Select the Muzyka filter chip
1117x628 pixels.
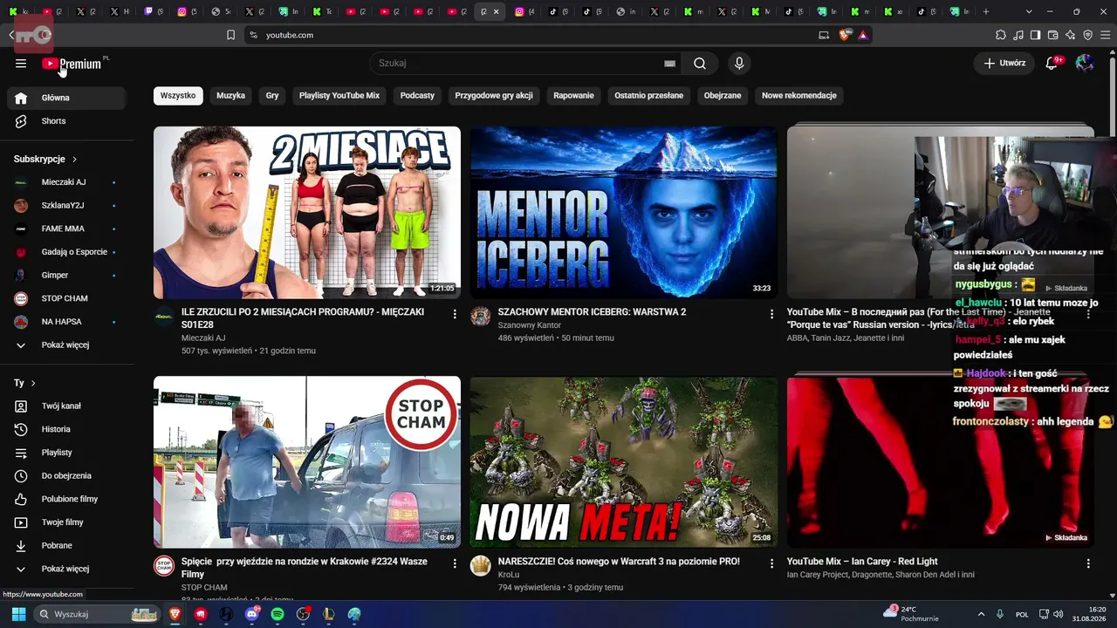coord(230,96)
